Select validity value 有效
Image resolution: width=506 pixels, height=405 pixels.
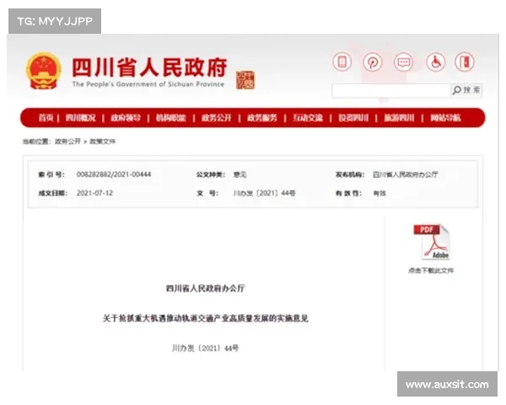pos(379,193)
